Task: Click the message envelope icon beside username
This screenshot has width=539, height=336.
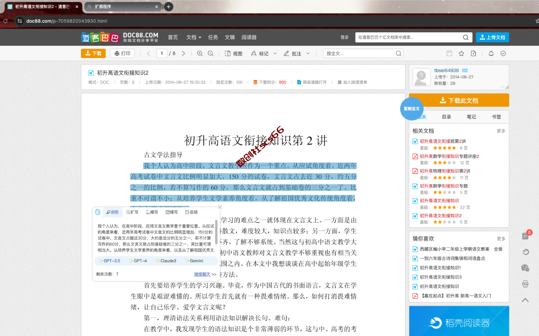Action: pos(465,71)
